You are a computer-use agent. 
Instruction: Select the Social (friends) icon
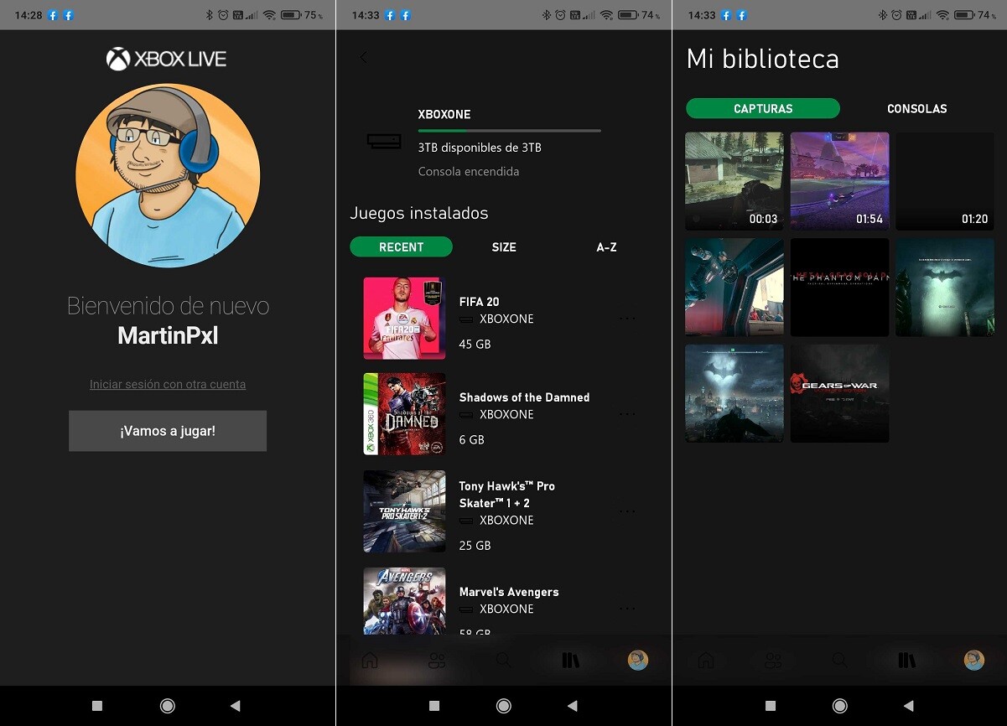(x=436, y=660)
